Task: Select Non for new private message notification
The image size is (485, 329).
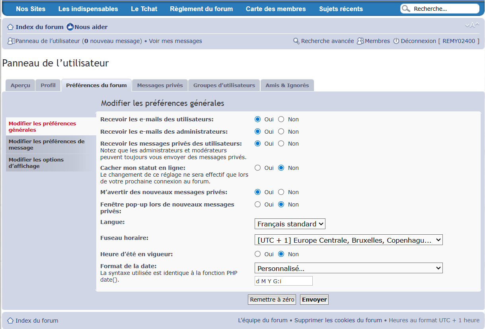Action: tap(281, 192)
